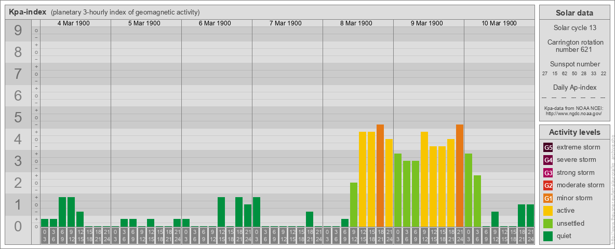Click the 9–12 yellow bar on 9 Mar
615x249 pixels.
tap(424, 179)
